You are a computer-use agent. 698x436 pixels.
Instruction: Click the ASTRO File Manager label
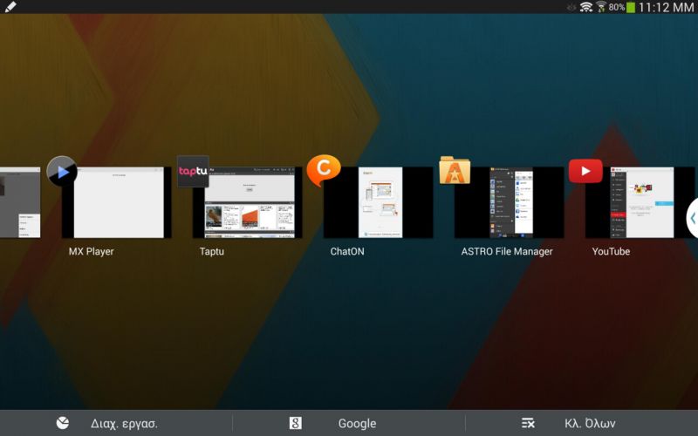507,251
